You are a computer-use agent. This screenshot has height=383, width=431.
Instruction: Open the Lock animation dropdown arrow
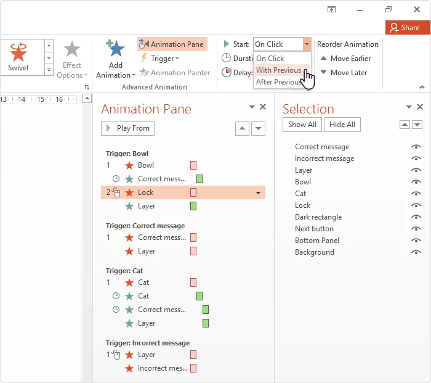(258, 193)
